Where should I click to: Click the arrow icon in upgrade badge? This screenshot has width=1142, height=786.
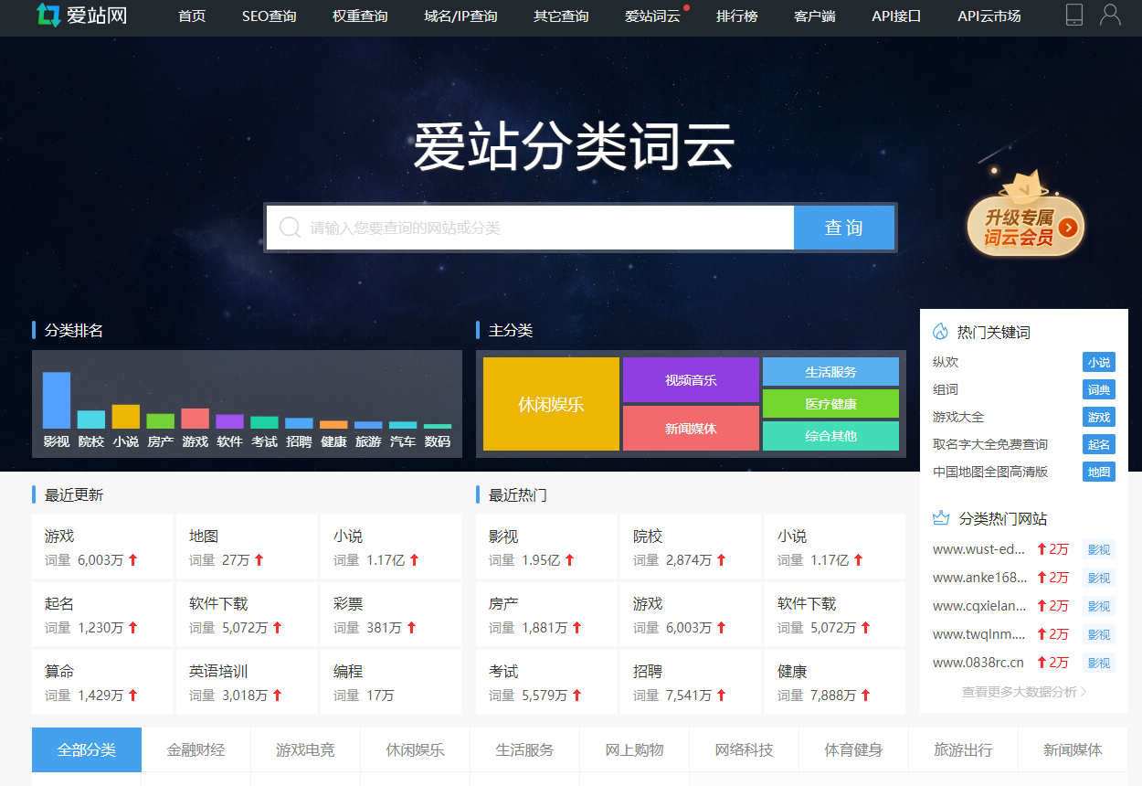(x=1069, y=228)
